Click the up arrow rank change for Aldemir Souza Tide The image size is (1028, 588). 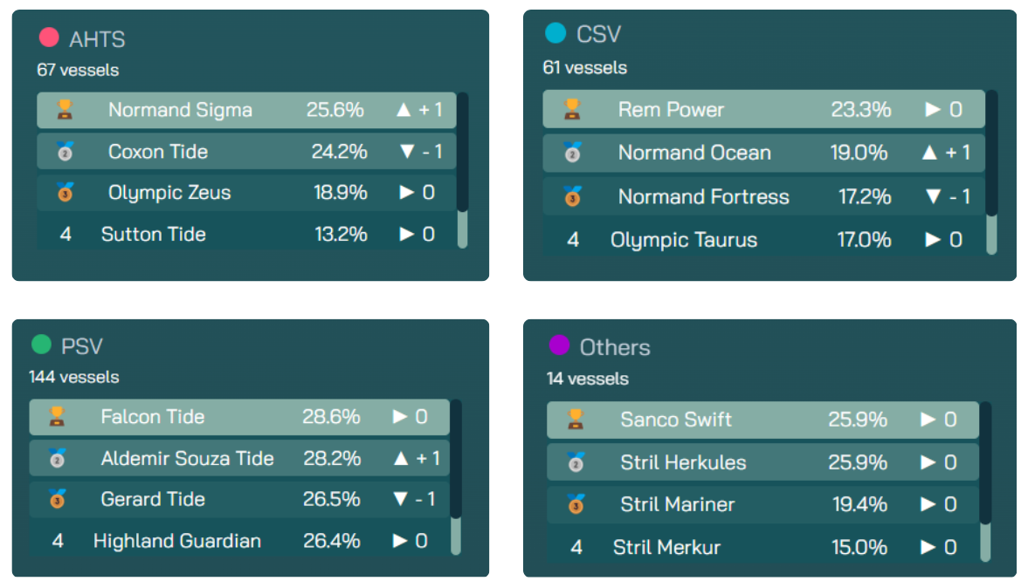pyautogui.click(x=401, y=459)
